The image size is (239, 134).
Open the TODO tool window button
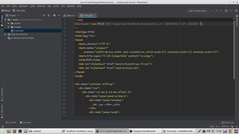pos(11,122)
